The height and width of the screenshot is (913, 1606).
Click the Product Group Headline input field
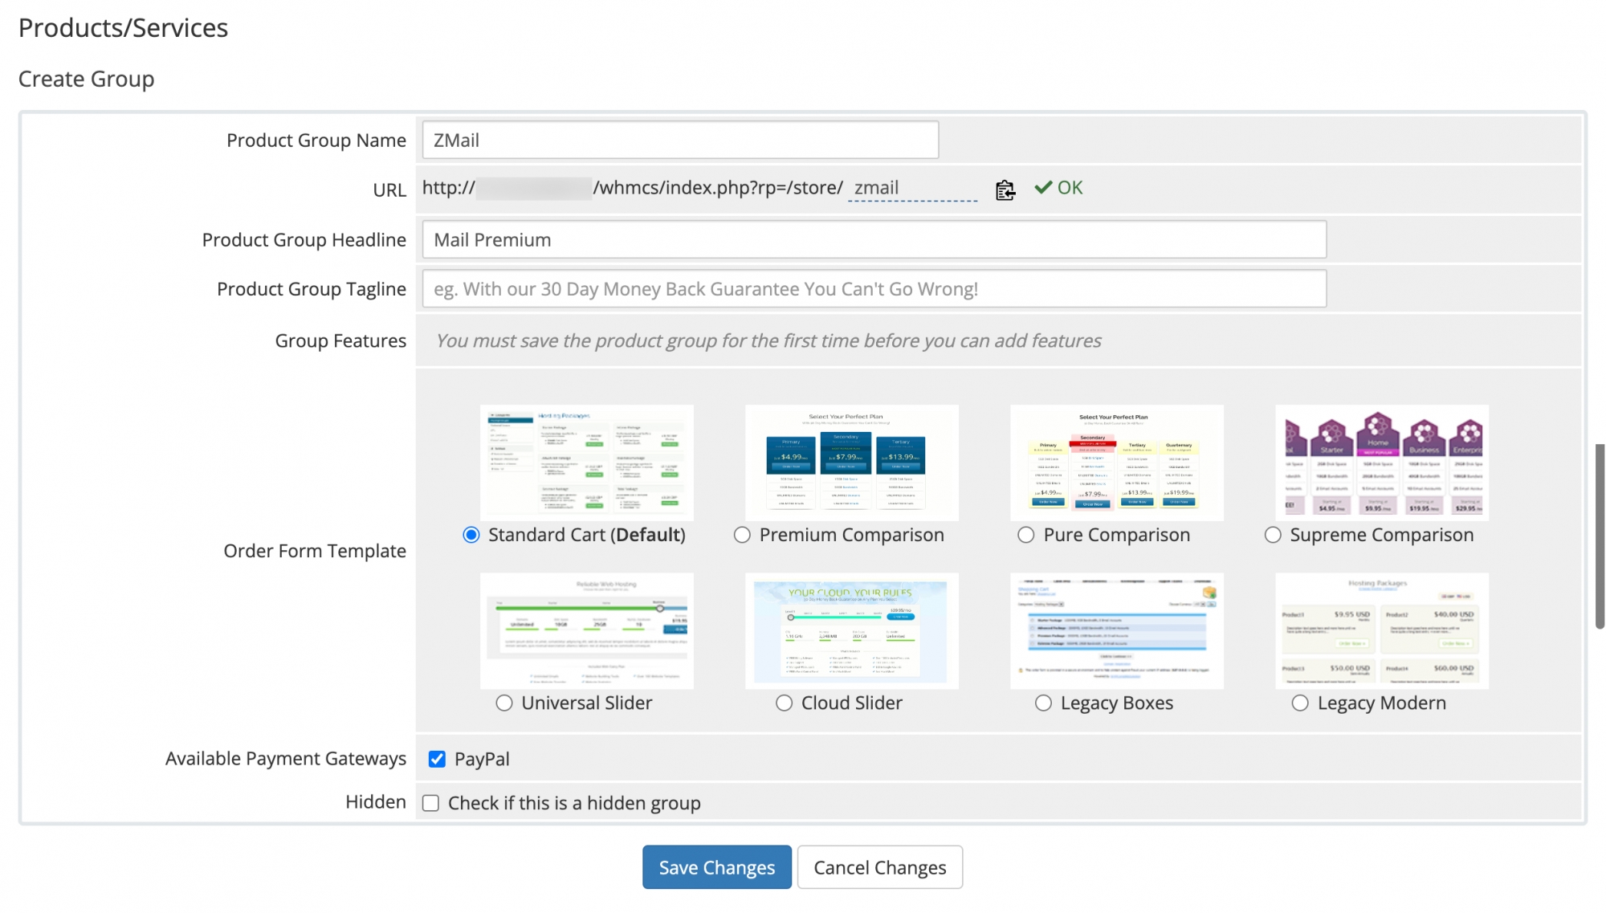pos(874,239)
